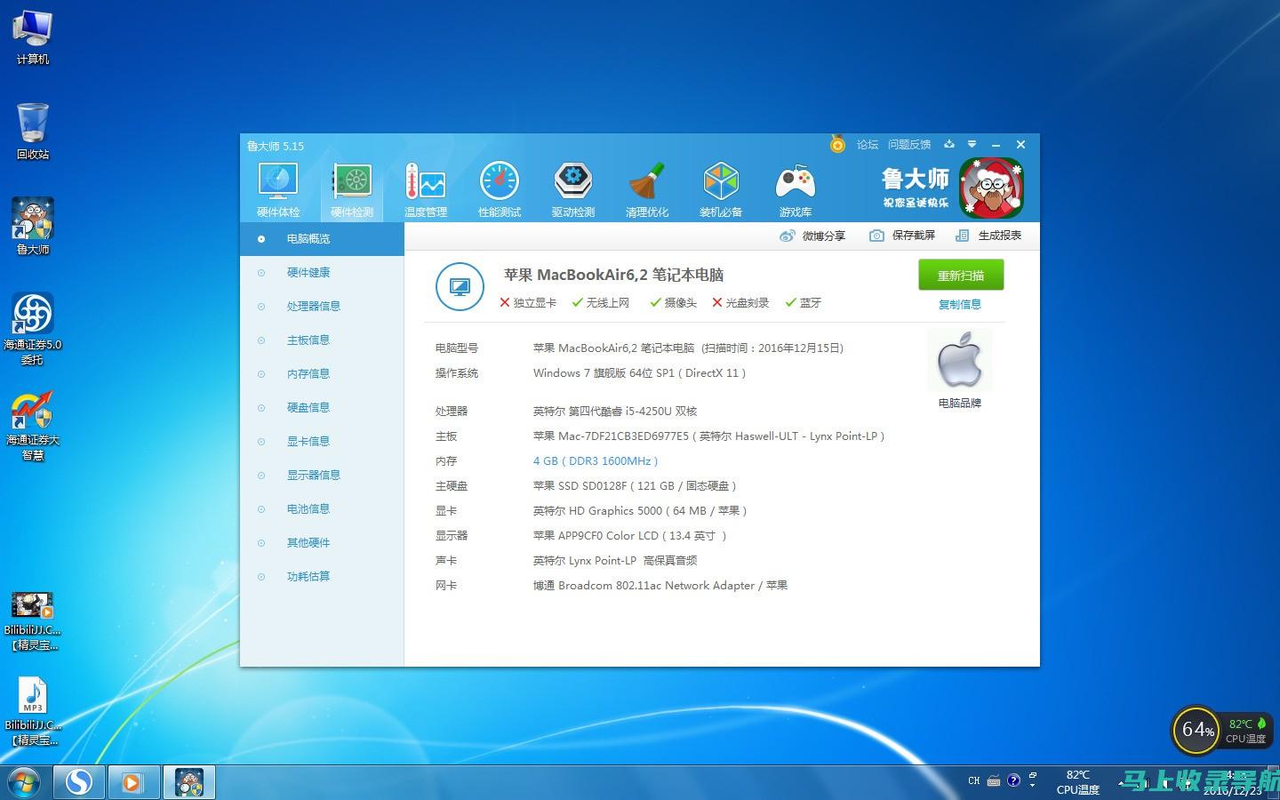Open 温度管理 temperature management
1280x800 pixels.
click(426, 189)
